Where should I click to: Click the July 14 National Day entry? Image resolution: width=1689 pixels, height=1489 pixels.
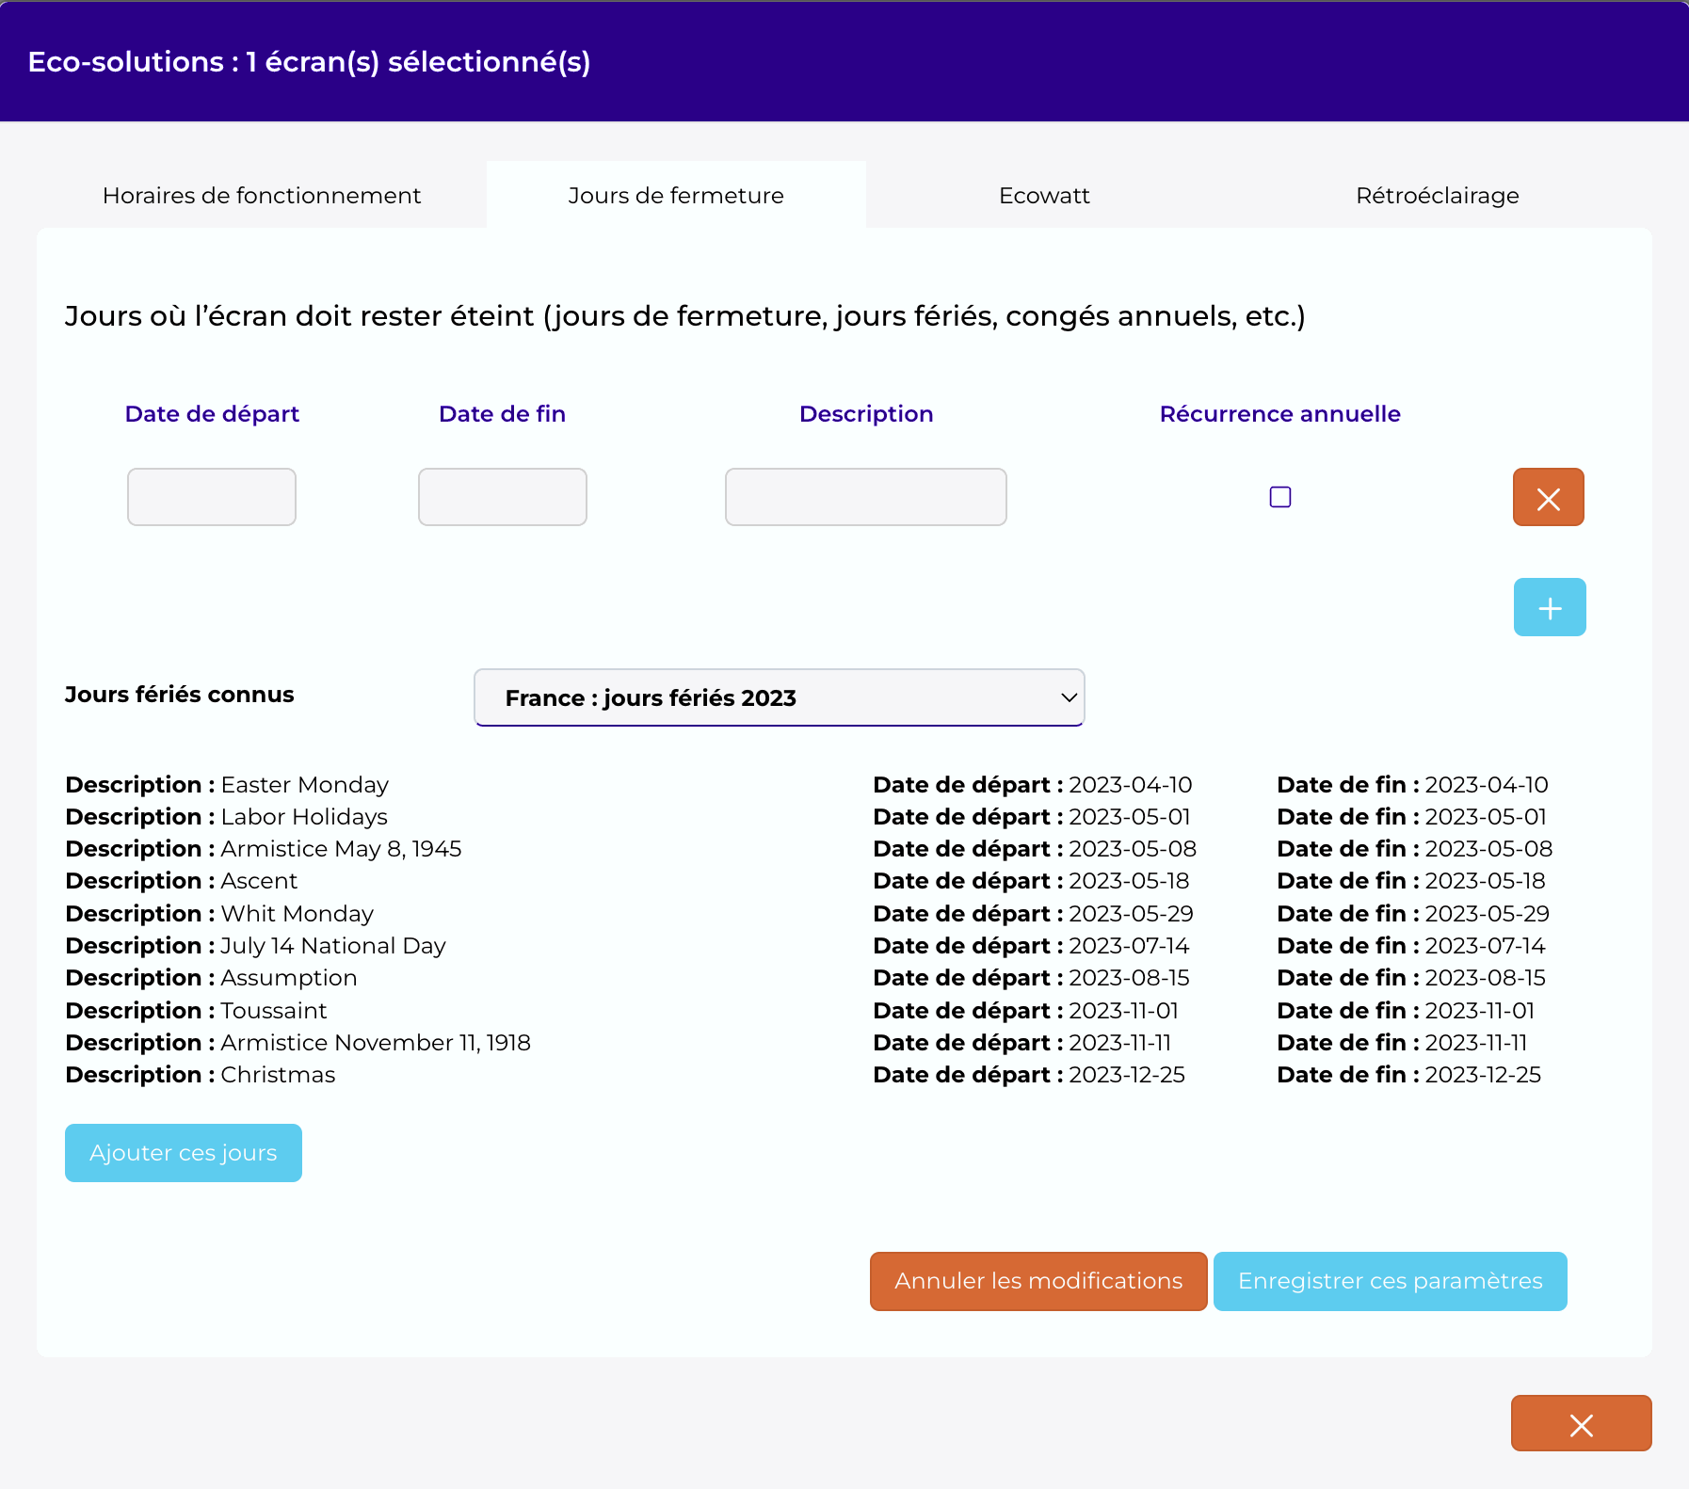(255, 946)
